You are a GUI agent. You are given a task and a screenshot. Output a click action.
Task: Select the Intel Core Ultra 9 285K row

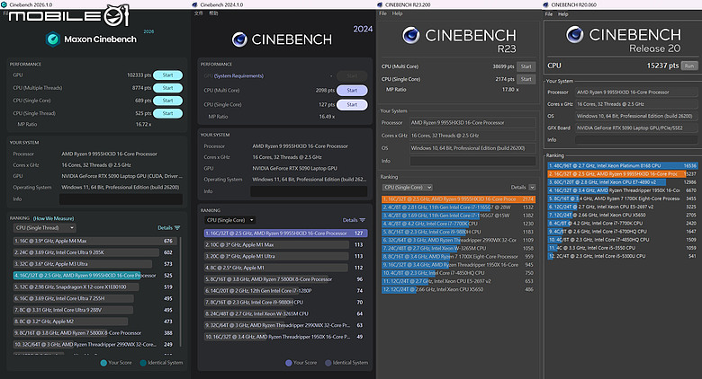[94, 252]
